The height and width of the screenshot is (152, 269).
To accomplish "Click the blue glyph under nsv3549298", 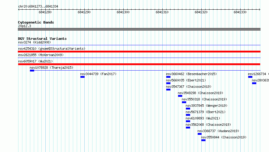I will coord(180,96).
